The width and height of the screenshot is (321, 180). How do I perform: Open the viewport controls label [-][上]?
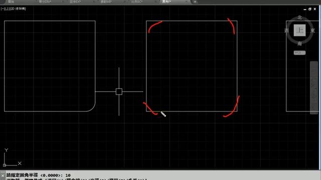click(x=5, y=9)
